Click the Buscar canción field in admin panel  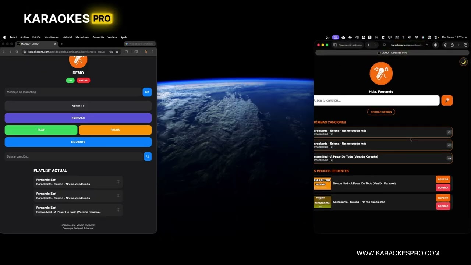coord(74,156)
